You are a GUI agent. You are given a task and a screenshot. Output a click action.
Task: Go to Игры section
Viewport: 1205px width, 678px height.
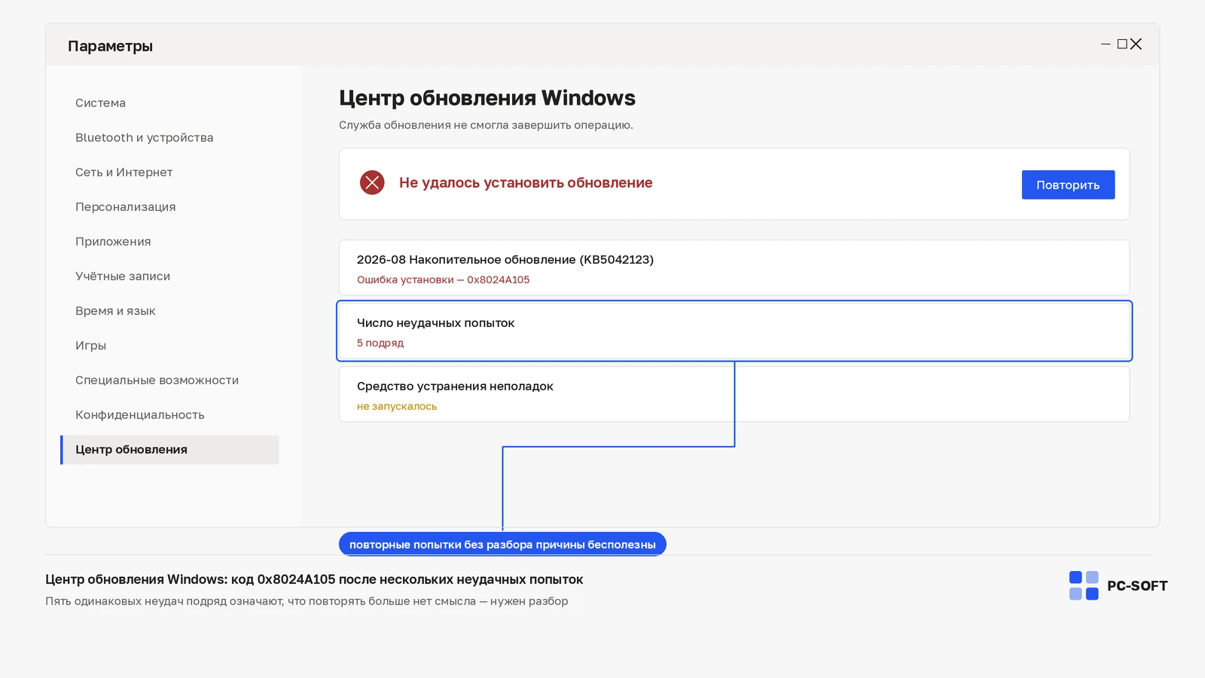(90, 346)
